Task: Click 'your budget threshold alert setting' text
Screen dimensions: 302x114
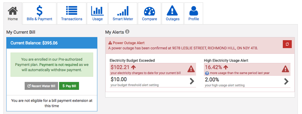Action: [x=135, y=85]
